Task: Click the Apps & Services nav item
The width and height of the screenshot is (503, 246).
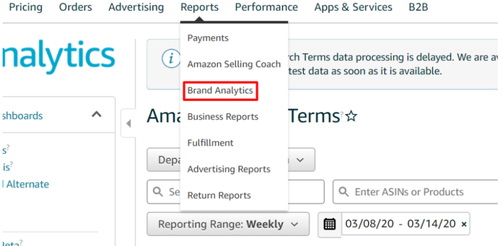Action: coord(353,7)
